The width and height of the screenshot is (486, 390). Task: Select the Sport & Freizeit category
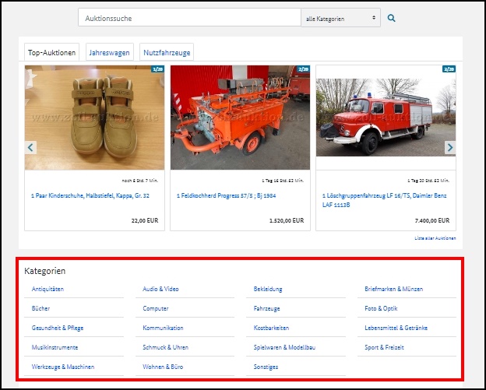click(384, 347)
